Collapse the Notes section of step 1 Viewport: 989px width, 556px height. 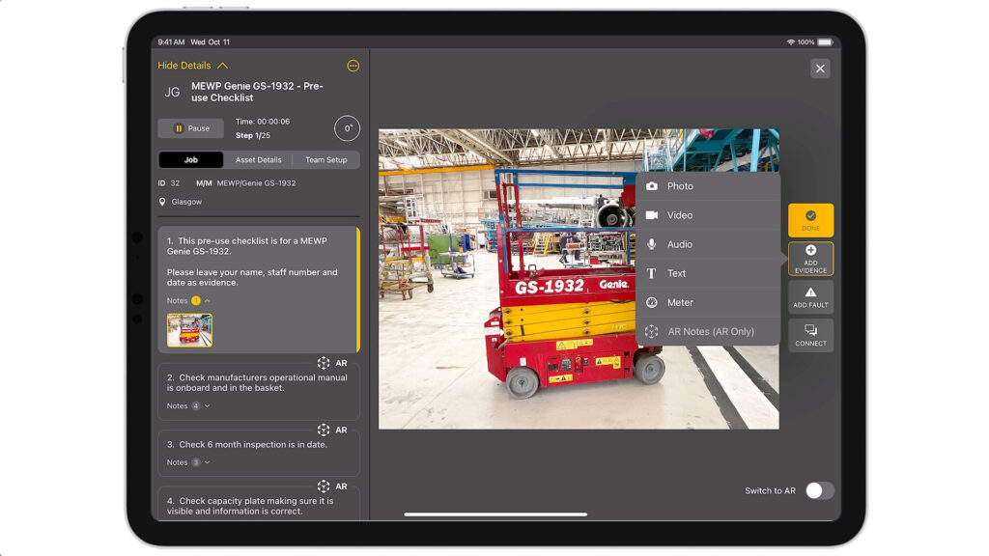[x=188, y=301]
